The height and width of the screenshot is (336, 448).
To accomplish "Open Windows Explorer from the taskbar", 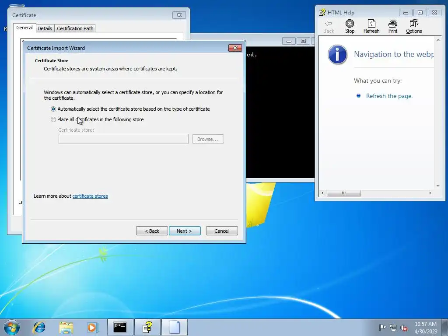I will (x=66, y=327).
